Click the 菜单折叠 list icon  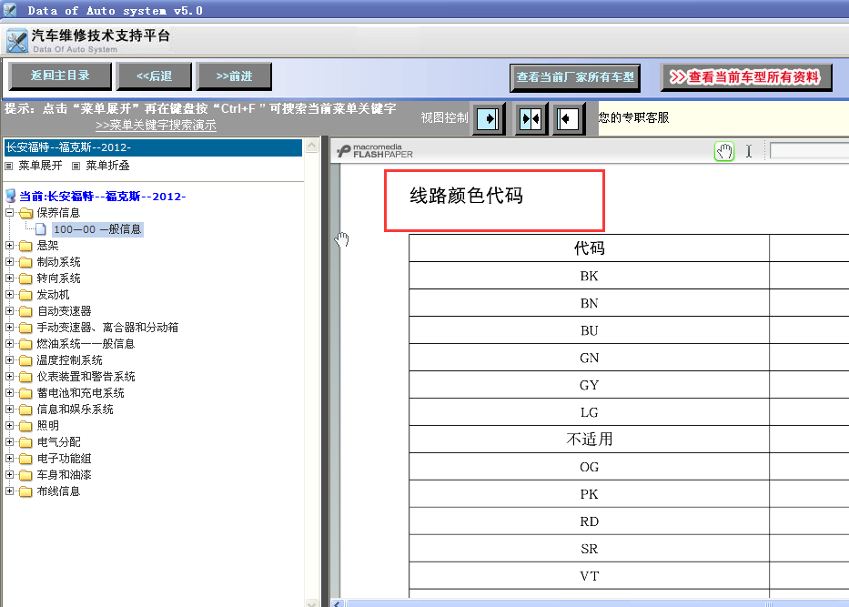tap(76, 167)
